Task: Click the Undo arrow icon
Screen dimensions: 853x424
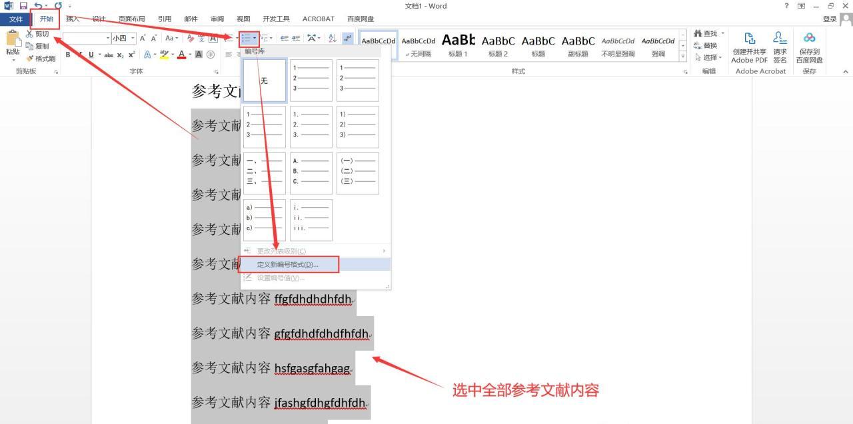Action: (x=37, y=6)
